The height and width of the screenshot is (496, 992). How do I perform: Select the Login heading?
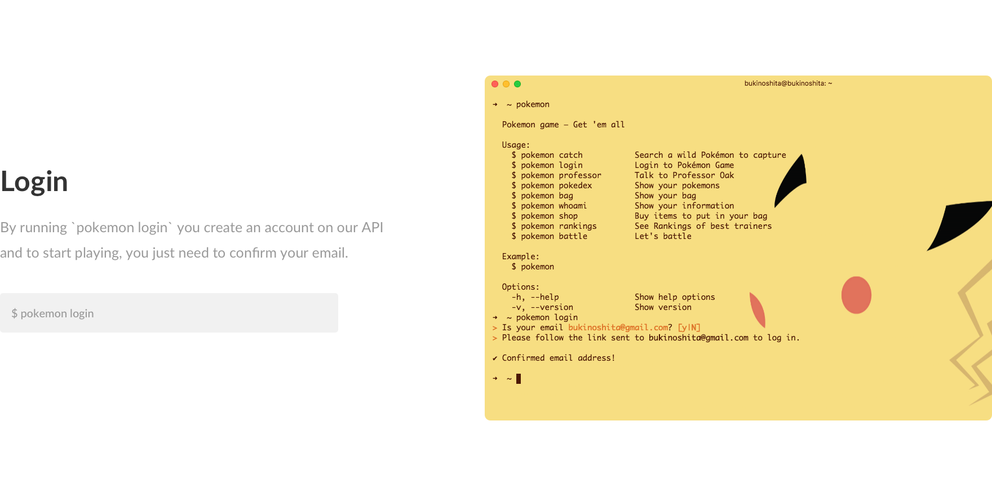[34, 181]
